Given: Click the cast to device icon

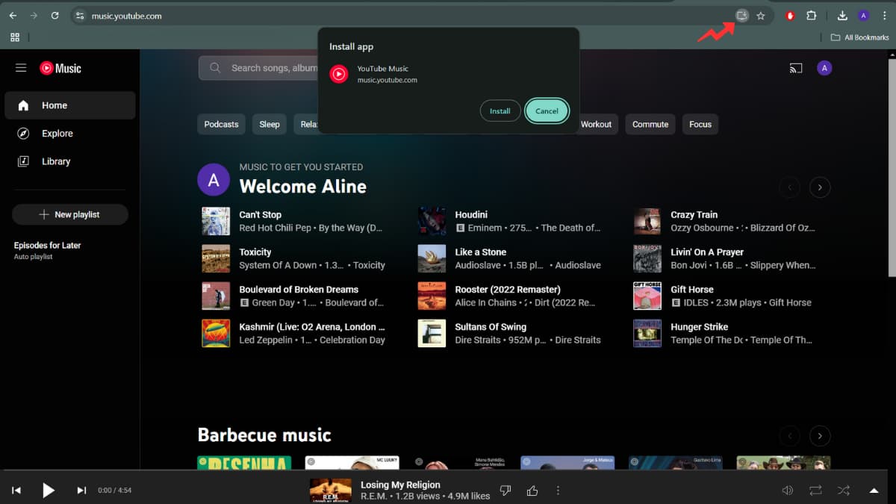Looking at the screenshot, I should point(796,68).
